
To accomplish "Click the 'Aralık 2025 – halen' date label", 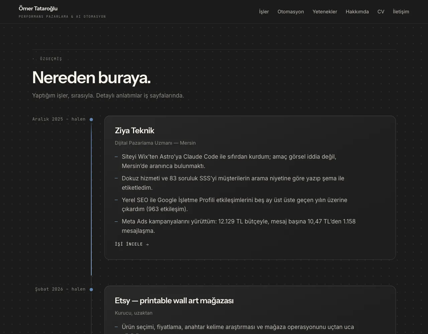I will pos(59,119).
